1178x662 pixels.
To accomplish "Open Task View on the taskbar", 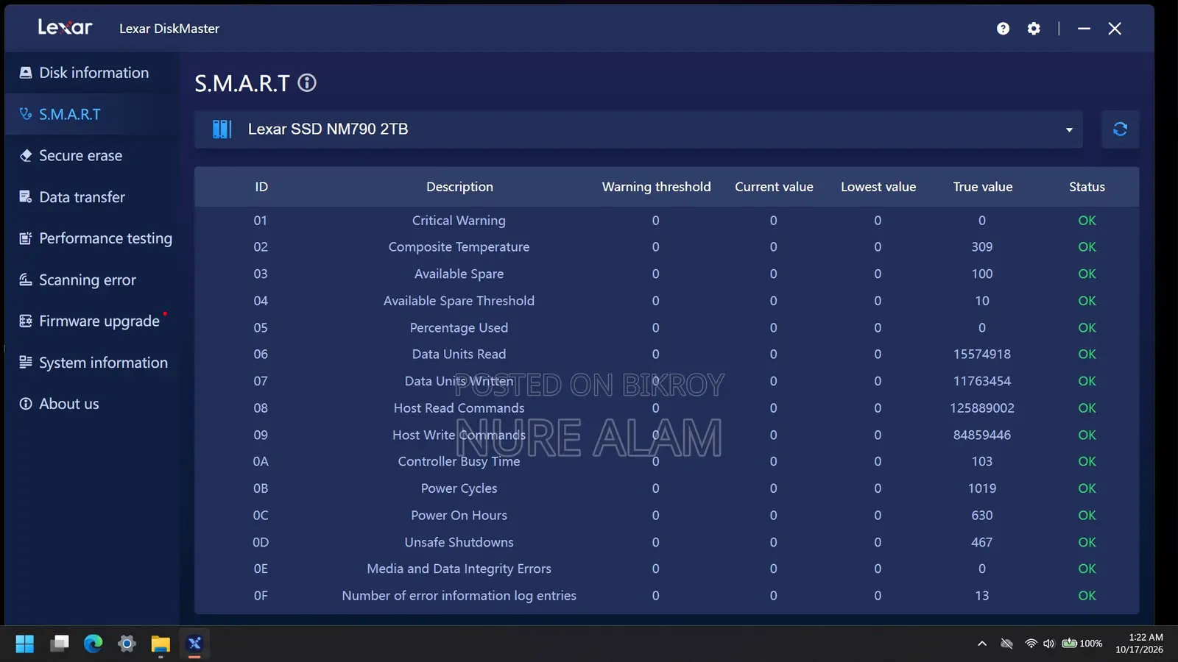I will (59, 644).
